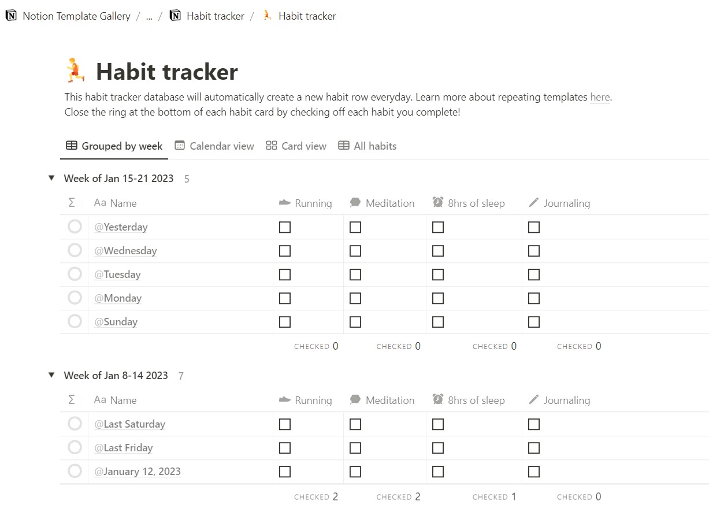This screenshot has height=512, width=709.
Task: Go to Notion Template Gallery breadcrumb
Action: (x=76, y=16)
